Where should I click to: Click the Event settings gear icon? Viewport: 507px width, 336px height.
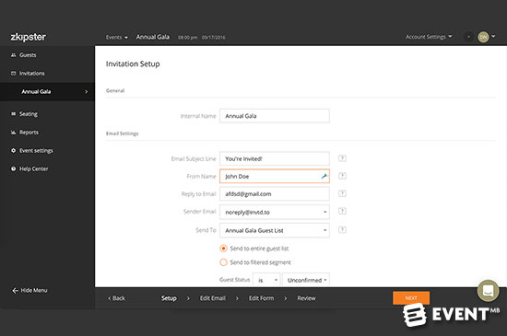click(x=13, y=150)
